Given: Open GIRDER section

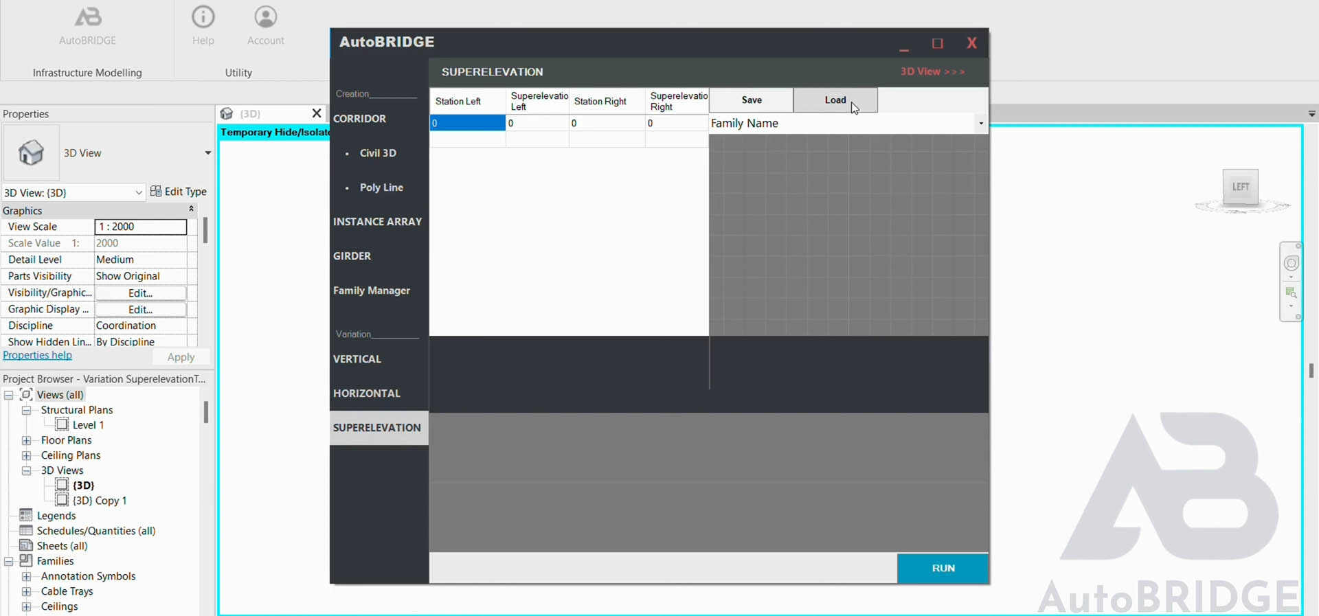Looking at the screenshot, I should click(x=352, y=255).
